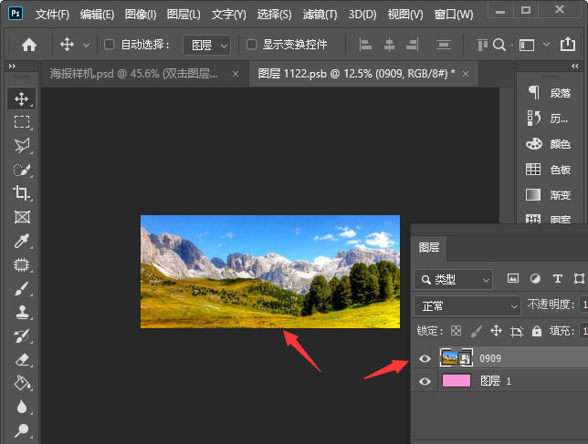Image resolution: width=588 pixels, height=444 pixels.
Task: Select the Eyedropper tool
Action: [x=22, y=241]
